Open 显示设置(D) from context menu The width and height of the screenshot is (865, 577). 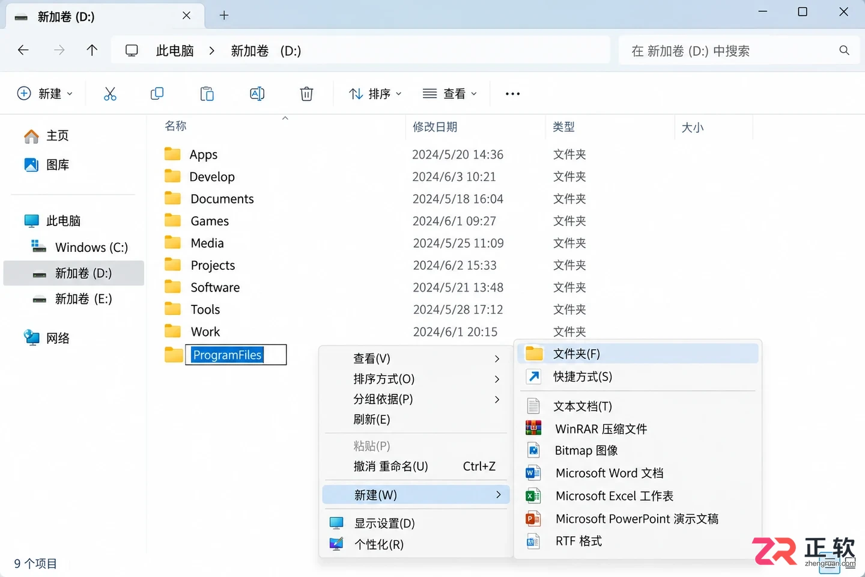tap(416, 524)
